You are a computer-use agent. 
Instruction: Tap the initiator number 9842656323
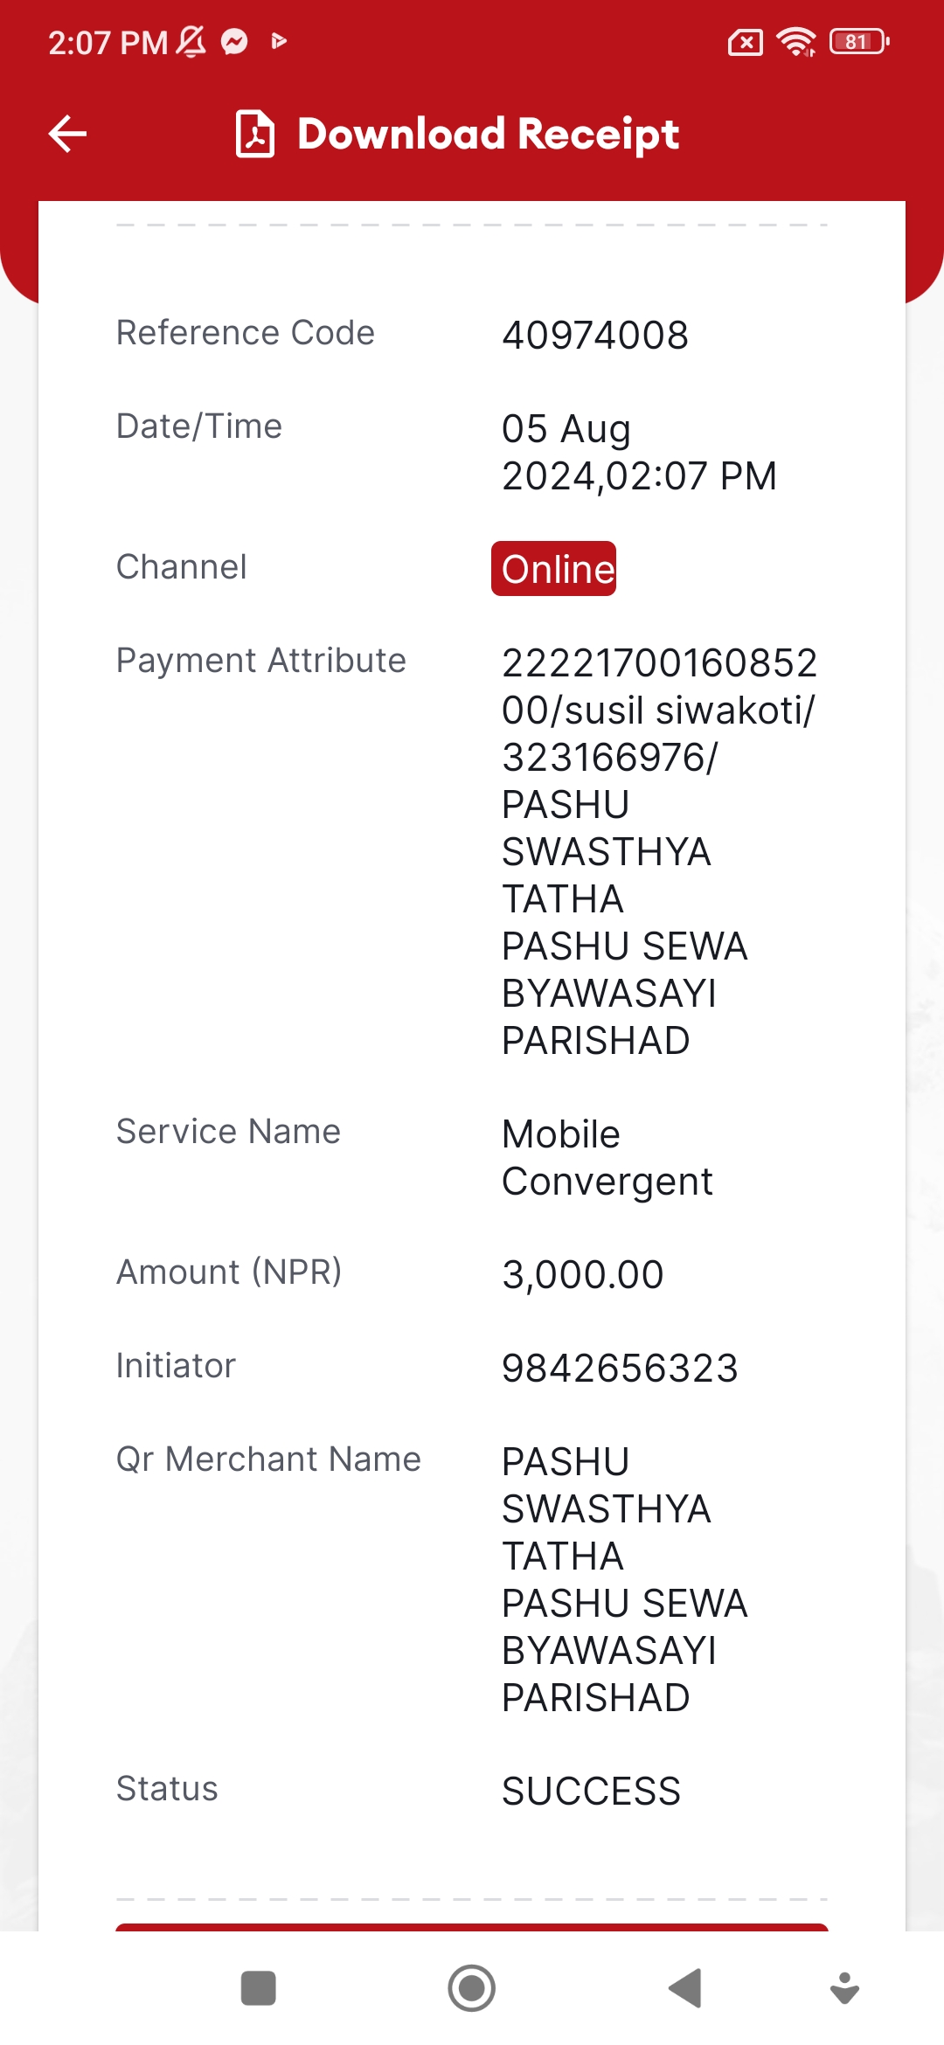[620, 1369]
